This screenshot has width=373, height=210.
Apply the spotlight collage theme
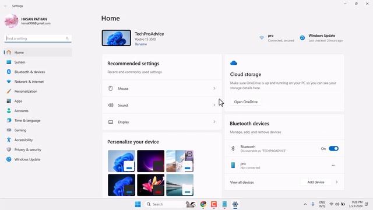pos(180,161)
